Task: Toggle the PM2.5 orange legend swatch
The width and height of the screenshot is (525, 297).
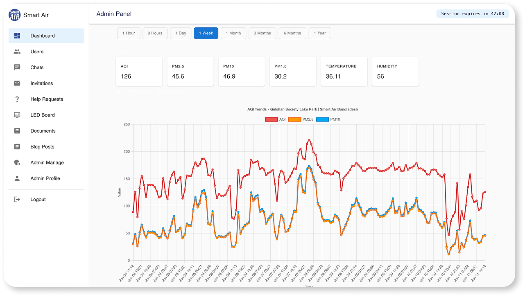Action: tap(294, 119)
